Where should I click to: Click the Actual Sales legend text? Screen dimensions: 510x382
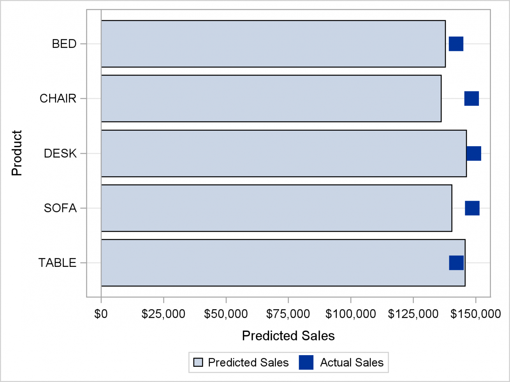tap(352, 363)
